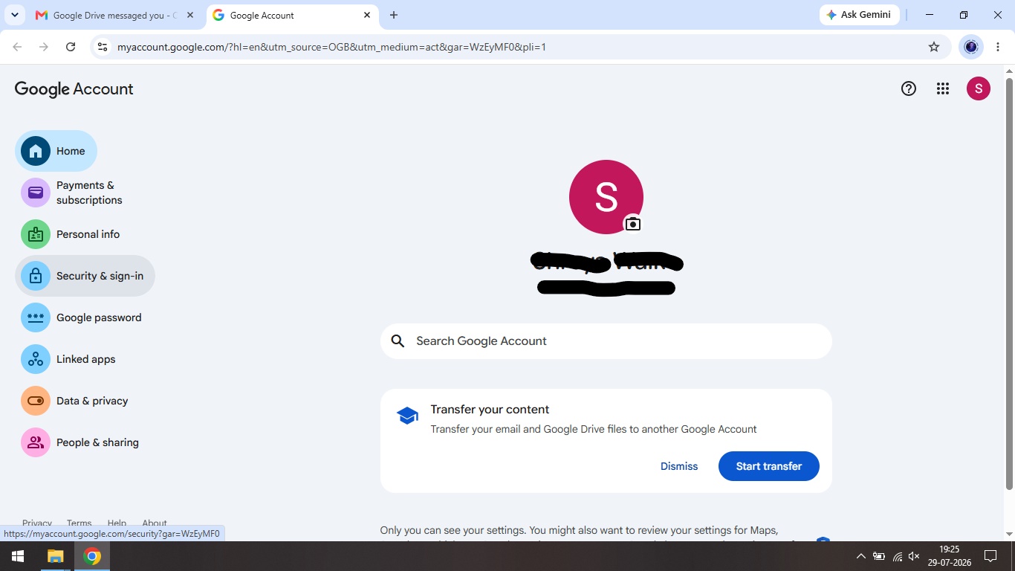Viewport: 1015px width, 571px height.
Task: Click the page's vertical scrollbar
Action: coord(1009,283)
